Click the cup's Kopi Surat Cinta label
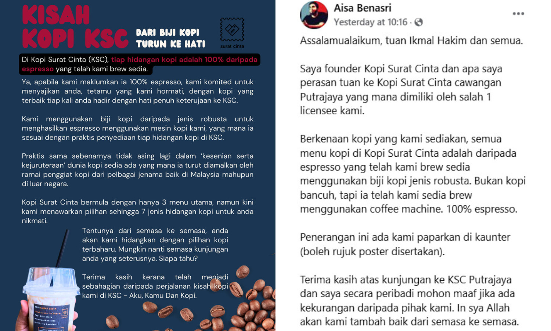The width and height of the screenshot is (551, 331). pyautogui.click(x=51, y=317)
